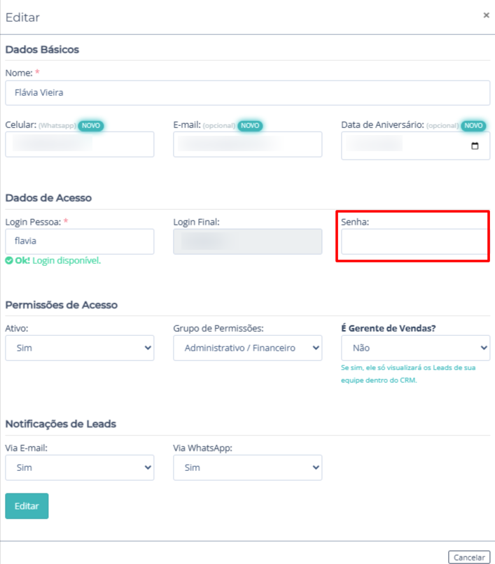Click NOVO badge beside Data de Aniversário

click(x=474, y=125)
